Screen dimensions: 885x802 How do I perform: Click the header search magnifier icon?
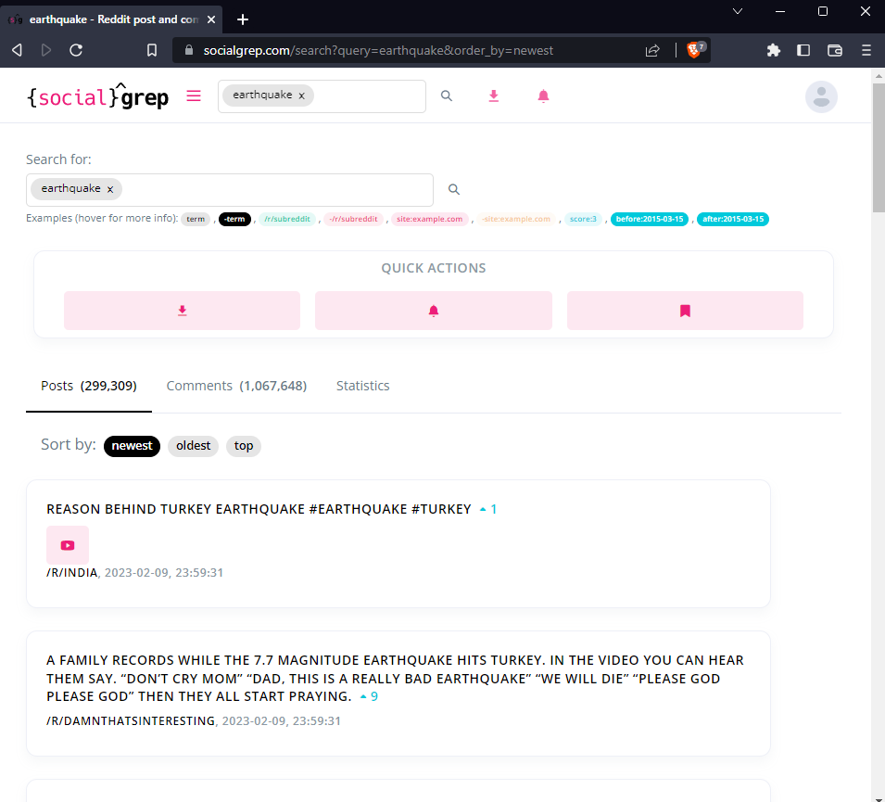[x=447, y=96]
